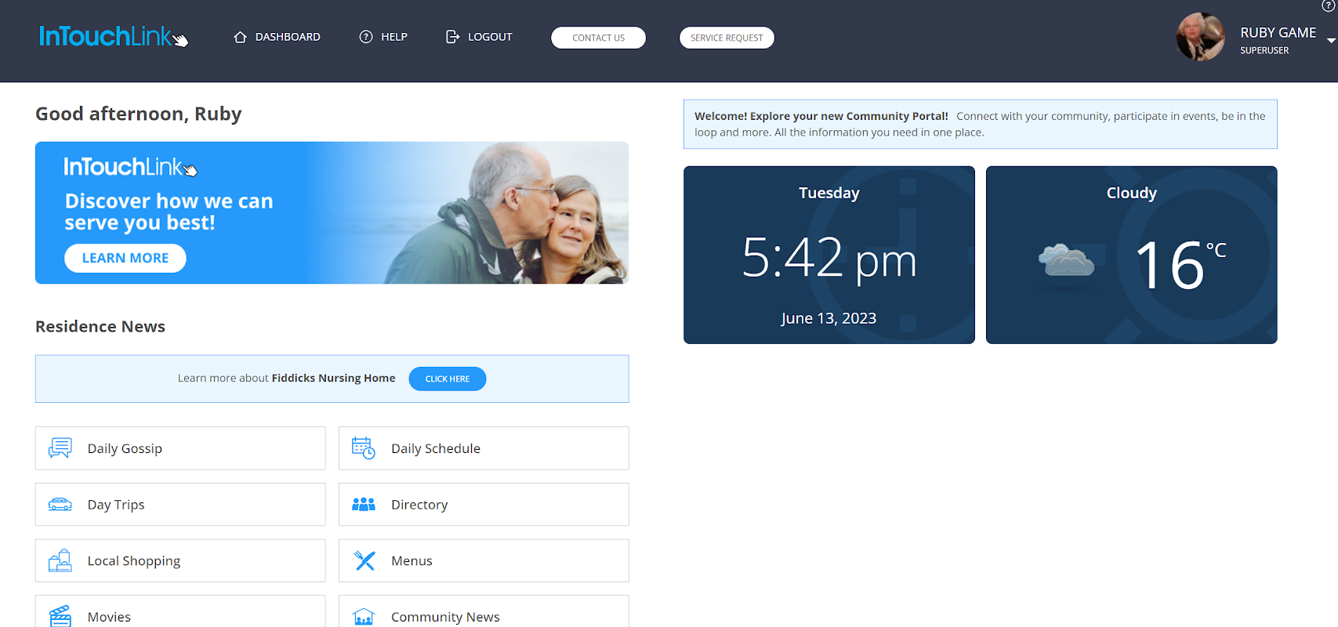1338x627 pixels.
Task: Click the 'Fiddicks Nursing Home' bold text
Action: coord(333,378)
